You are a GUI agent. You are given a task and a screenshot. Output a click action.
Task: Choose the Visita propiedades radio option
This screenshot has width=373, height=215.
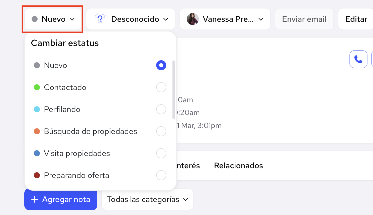click(x=161, y=153)
